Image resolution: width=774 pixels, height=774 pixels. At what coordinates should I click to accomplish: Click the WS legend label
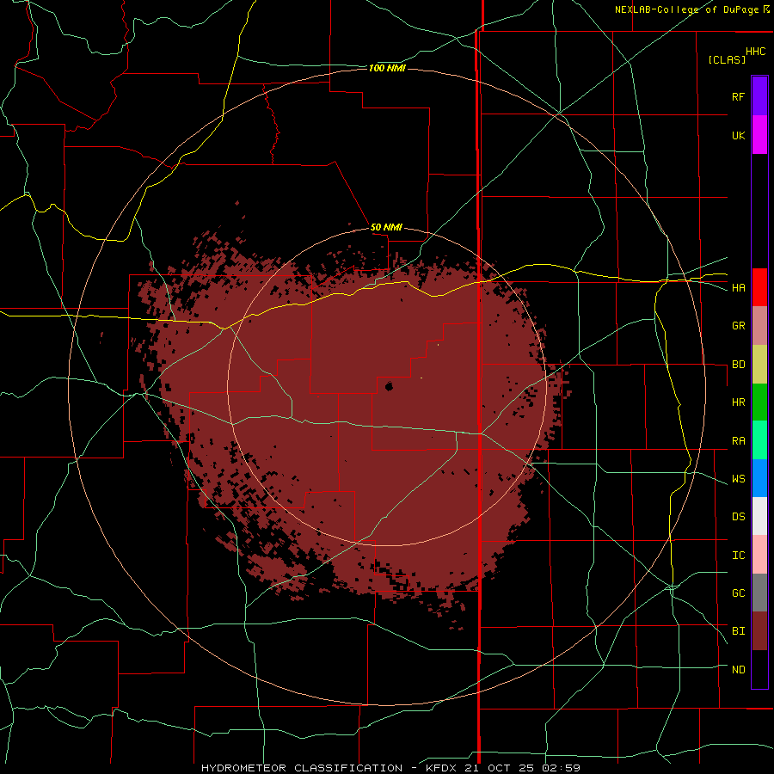point(738,479)
